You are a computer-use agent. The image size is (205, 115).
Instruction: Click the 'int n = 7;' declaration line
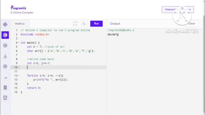pyautogui.click(x=35, y=47)
